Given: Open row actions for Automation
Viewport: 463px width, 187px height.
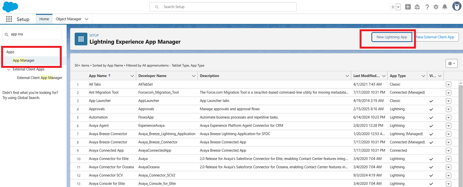Looking at the screenshot, I should (x=448, y=117).
